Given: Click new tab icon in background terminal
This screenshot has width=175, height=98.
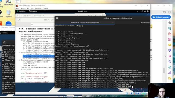Looking at the screenshot, I should click(4, 42).
